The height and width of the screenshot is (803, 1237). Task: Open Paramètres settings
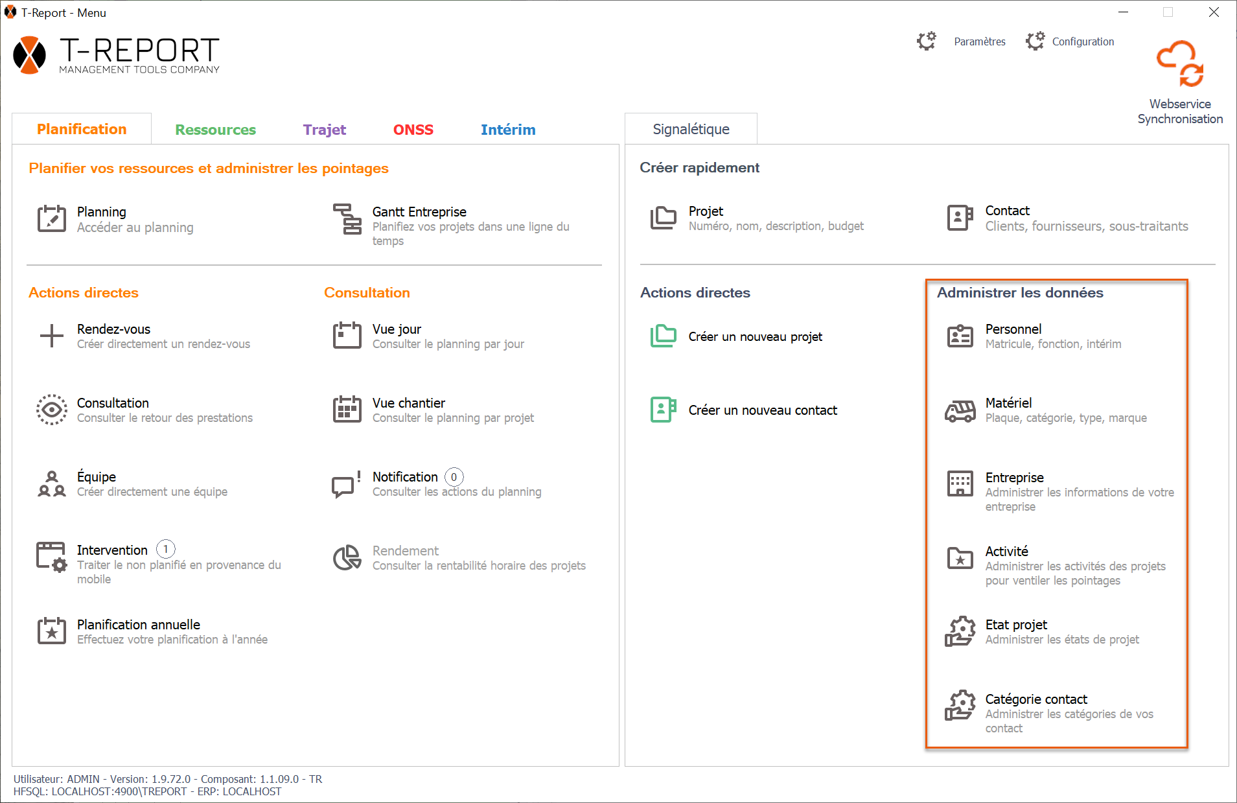click(x=979, y=41)
